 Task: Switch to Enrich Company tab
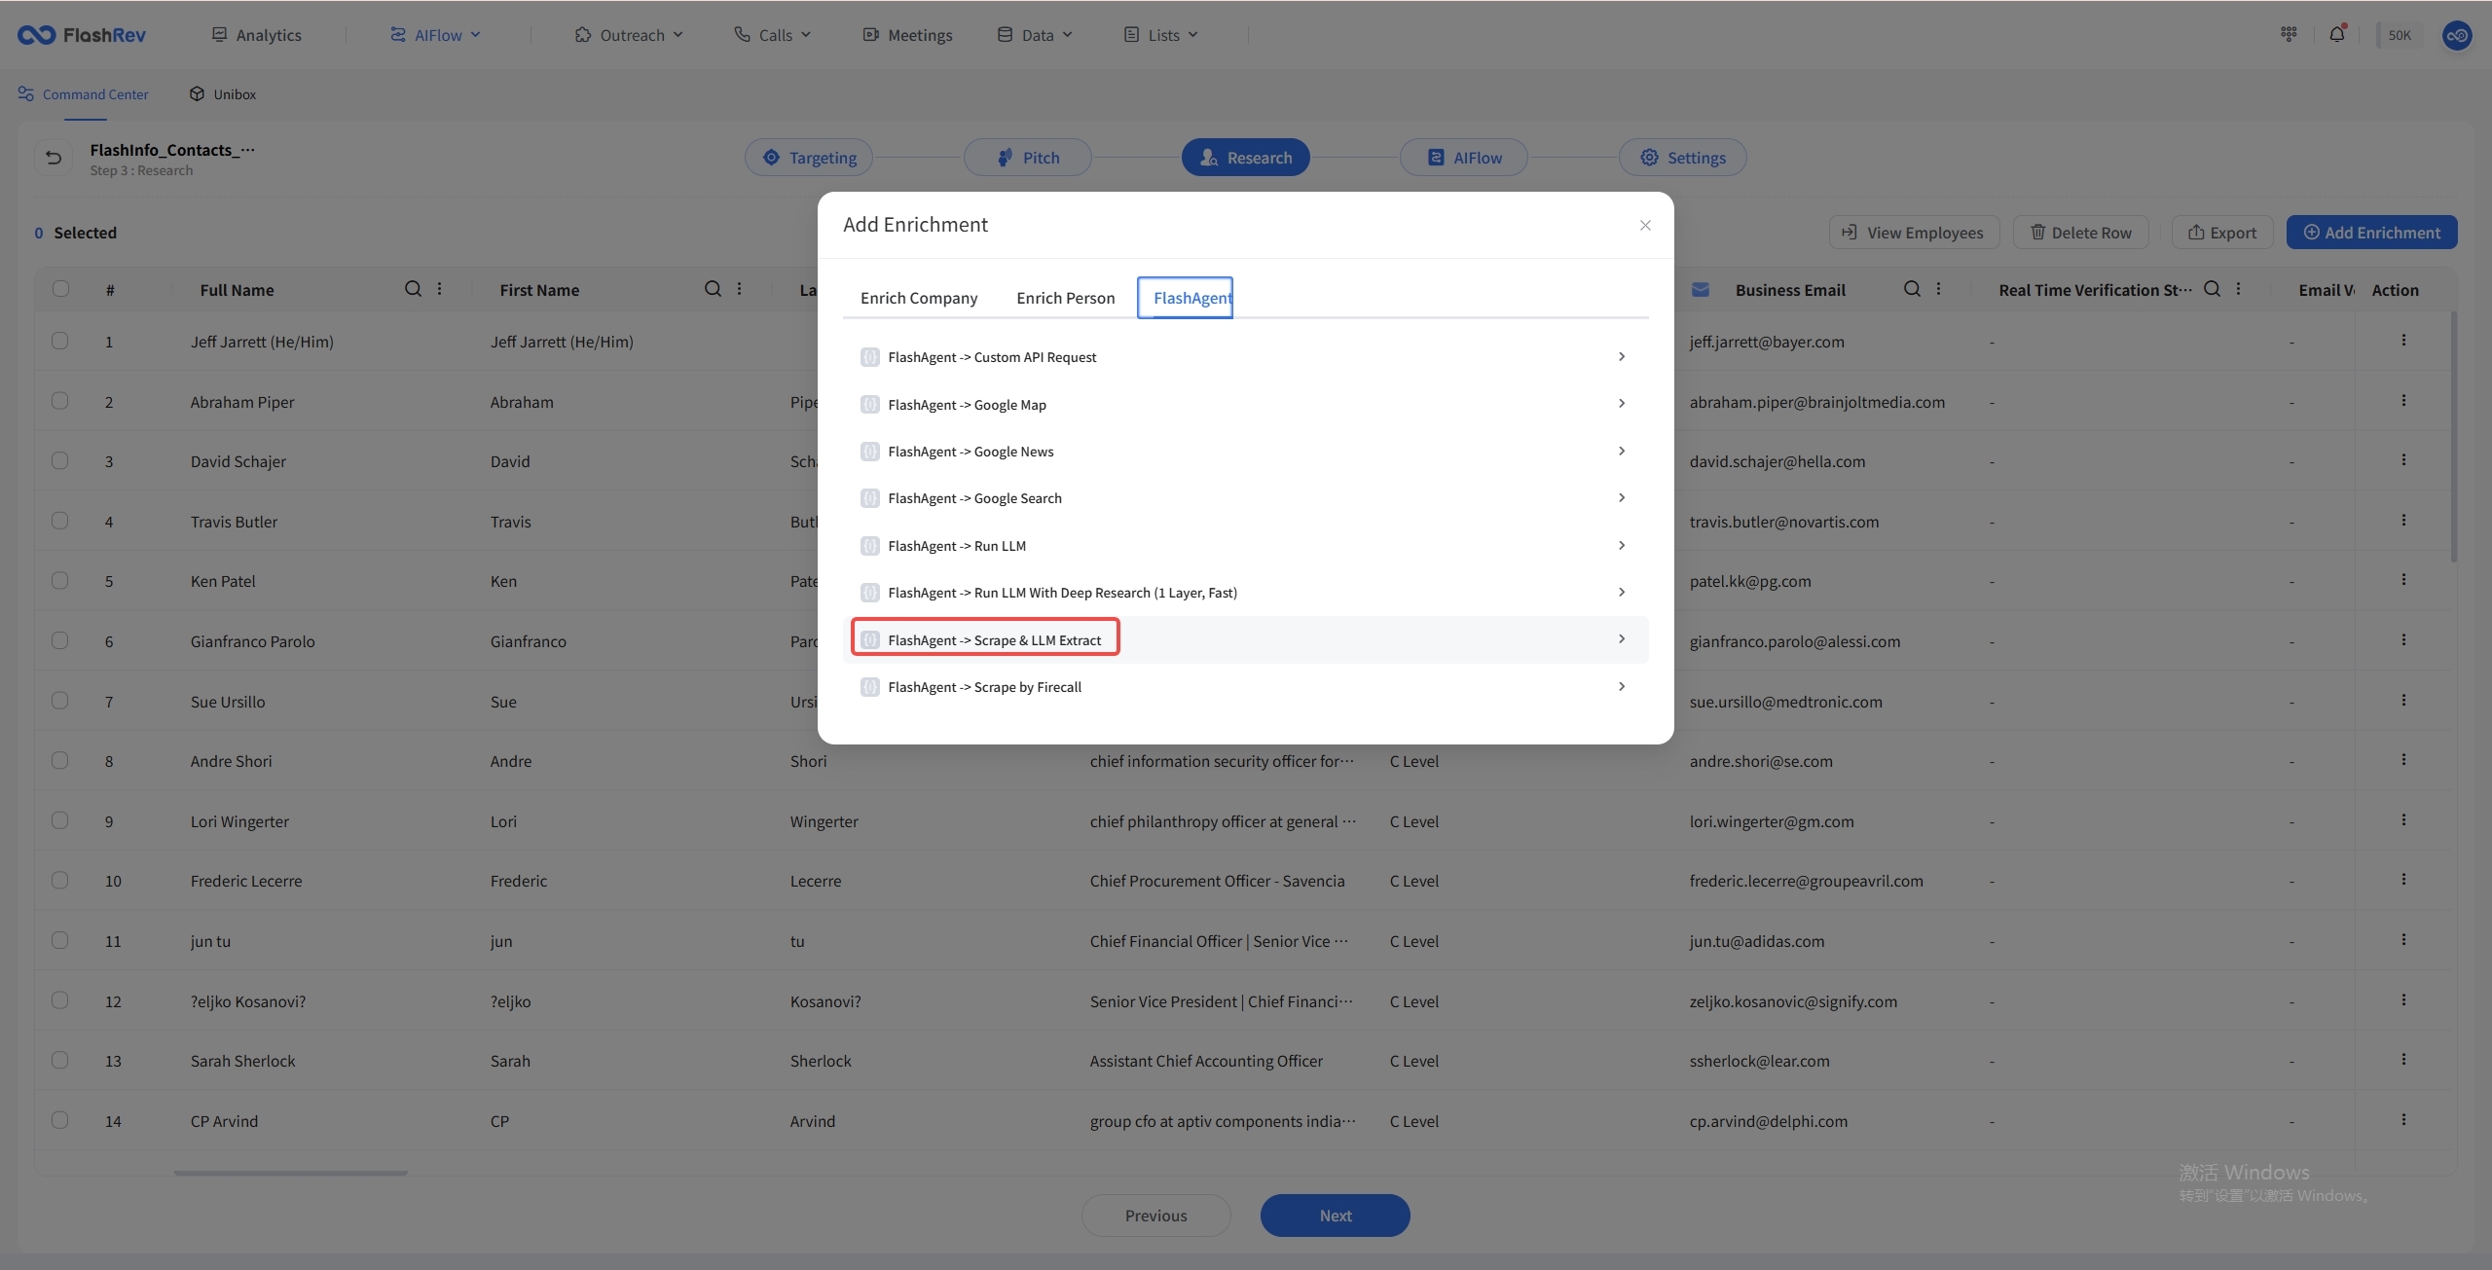[919, 298]
